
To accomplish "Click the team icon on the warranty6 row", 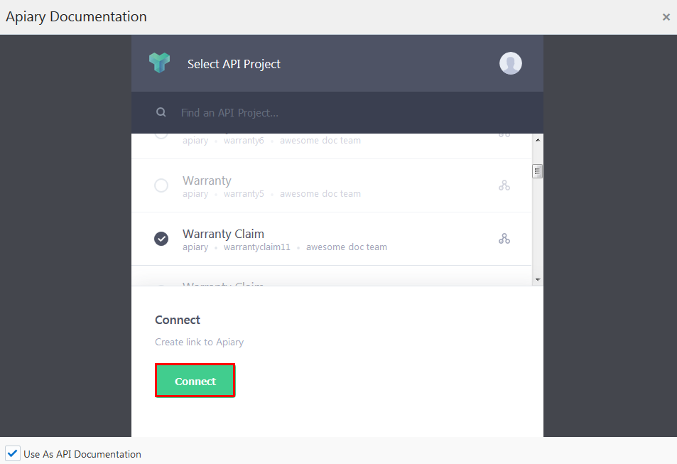I will click(504, 134).
